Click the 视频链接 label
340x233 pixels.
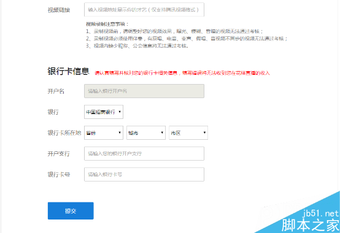59,10
